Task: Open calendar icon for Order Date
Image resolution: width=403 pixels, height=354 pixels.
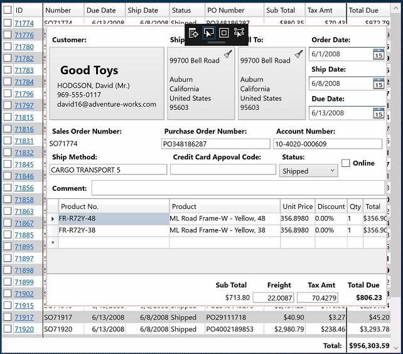Action: pyautogui.click(x=379, y=54)
